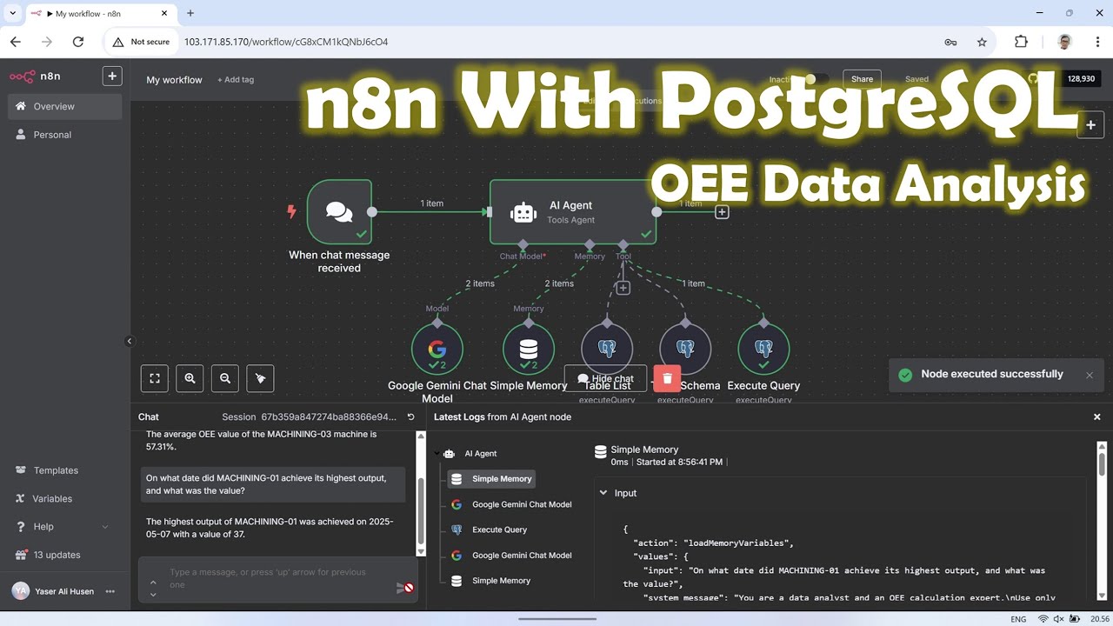Click the n8n logo in sidebar
The image size is (1113, 626).
[x=35, y=76]
